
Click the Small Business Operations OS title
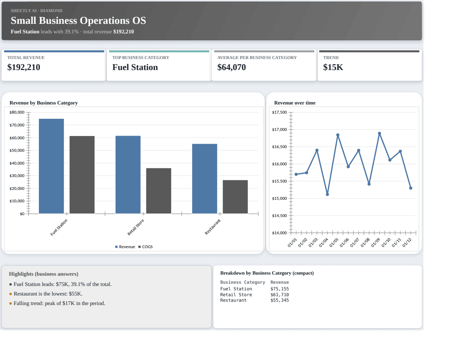[78, 21]
